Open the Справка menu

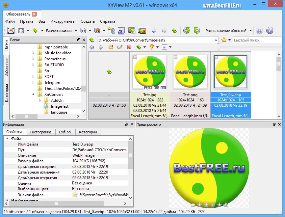(107, 21)
